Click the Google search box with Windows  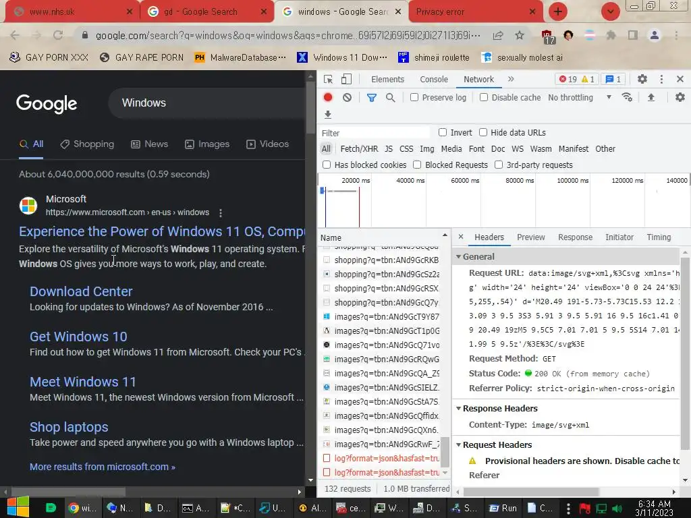coord(207,103)
